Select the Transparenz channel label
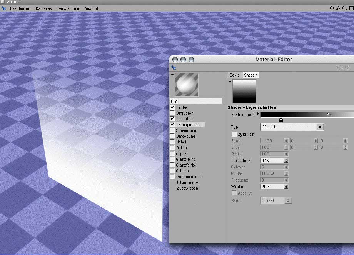 [x=188, y=125]
